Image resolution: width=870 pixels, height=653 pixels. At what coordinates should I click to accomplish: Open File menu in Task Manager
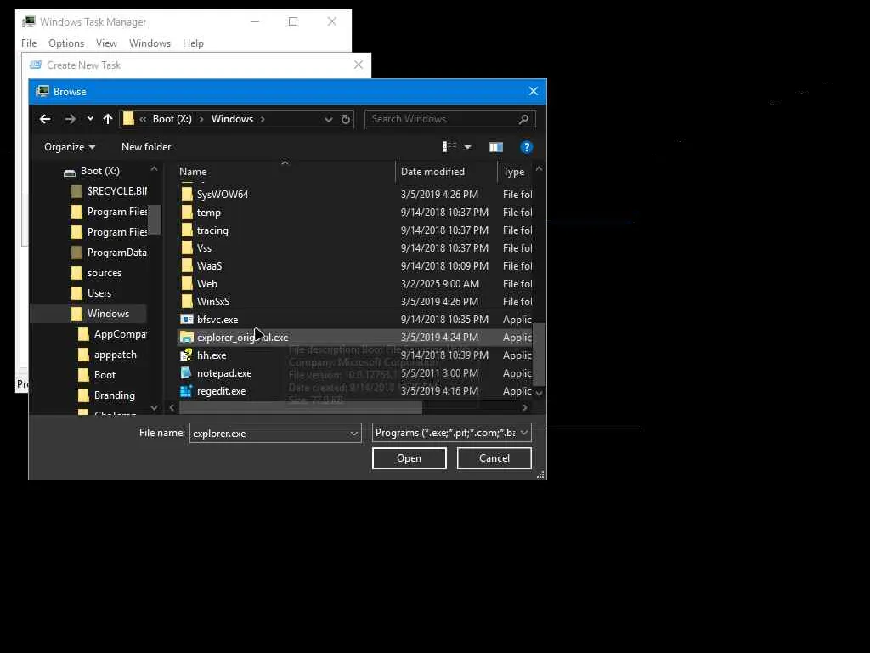(29, 43)
